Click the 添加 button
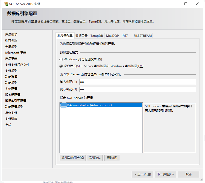Image resolution: width=205 pixels, height=183 pixels. pyautogui.click(x=95, y=158)
